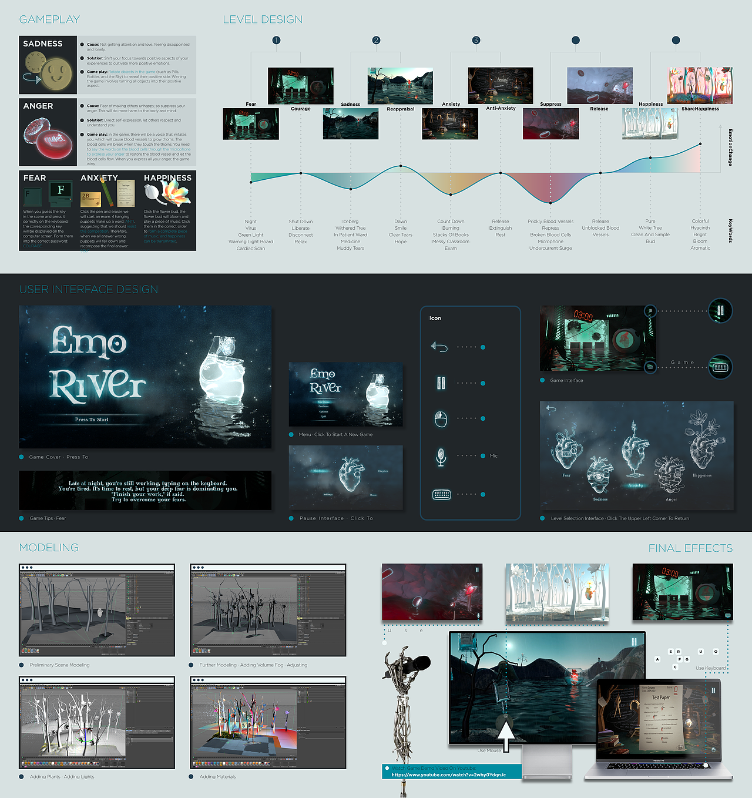Click the pause icon on the laptop screen
The width and height of the screenshot is (752, 798).
pyautogui.click(x=713, y=691)
